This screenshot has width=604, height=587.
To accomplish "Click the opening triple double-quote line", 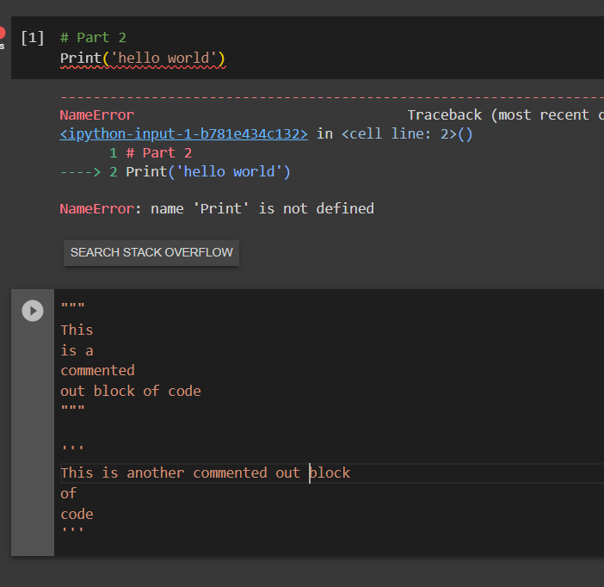I will pos(72,306).
